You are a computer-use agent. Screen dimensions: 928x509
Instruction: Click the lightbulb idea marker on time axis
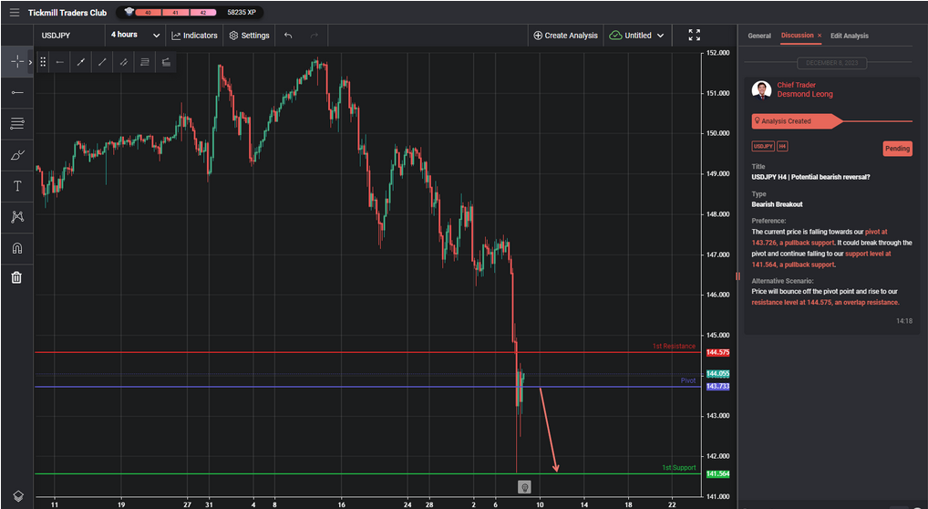point(524,487)
